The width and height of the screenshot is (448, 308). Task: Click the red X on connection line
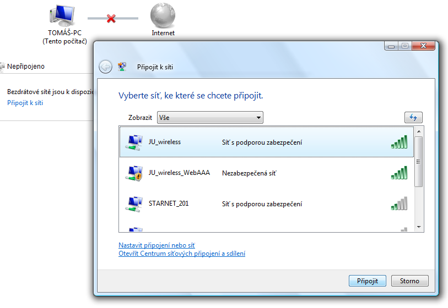point(111,19)
